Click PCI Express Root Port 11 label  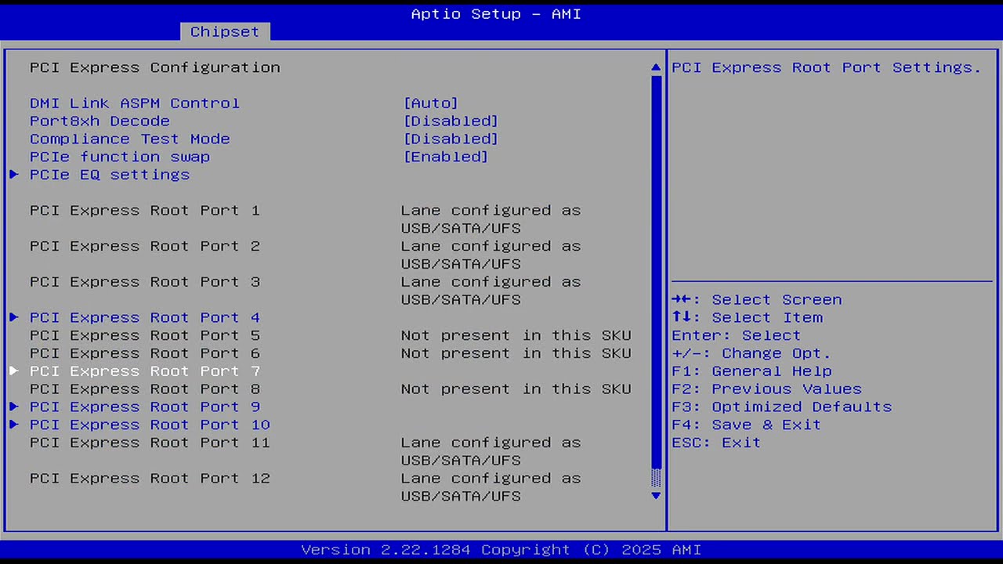[x=150, y=443]
